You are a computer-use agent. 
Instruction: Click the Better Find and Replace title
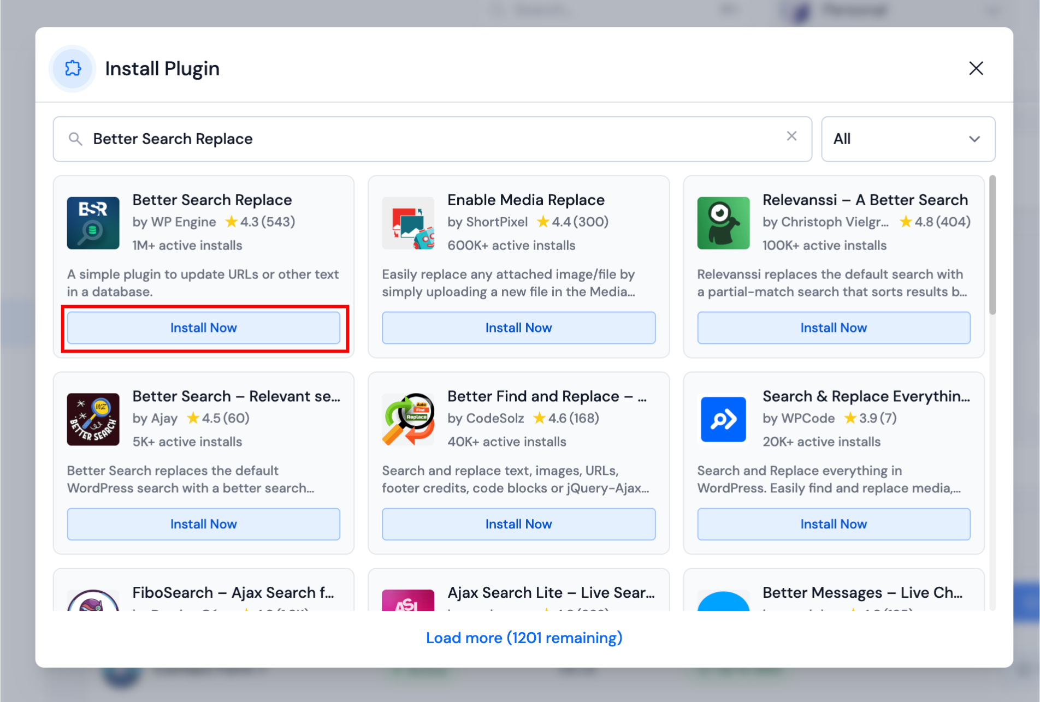pyautogui.click(x=547, y=396)
